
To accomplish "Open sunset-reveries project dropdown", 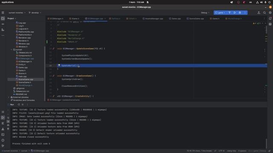I will (x=17, y=13).
